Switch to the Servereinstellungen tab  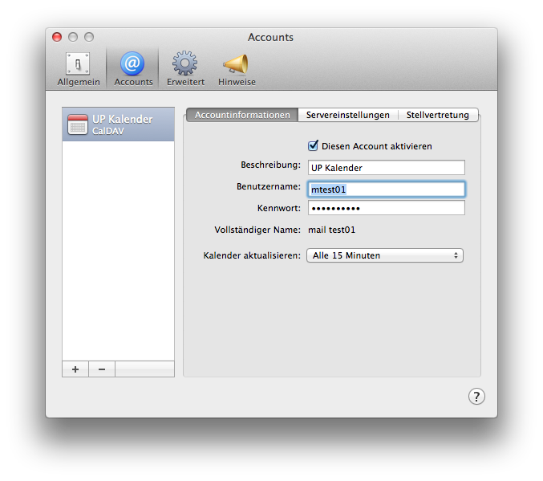[x=347, y=115]
